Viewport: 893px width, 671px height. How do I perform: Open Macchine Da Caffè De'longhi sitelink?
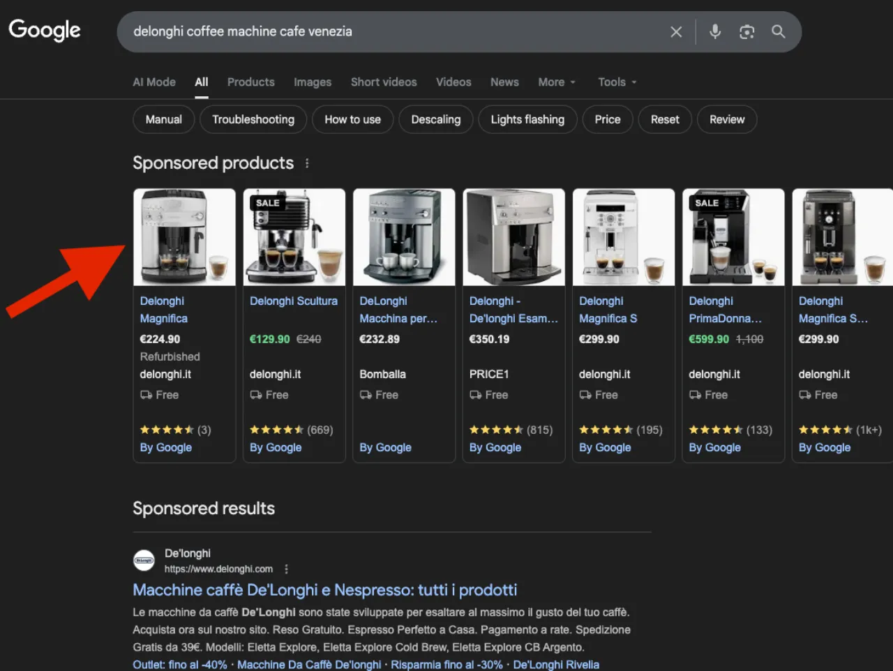(309, 665)
